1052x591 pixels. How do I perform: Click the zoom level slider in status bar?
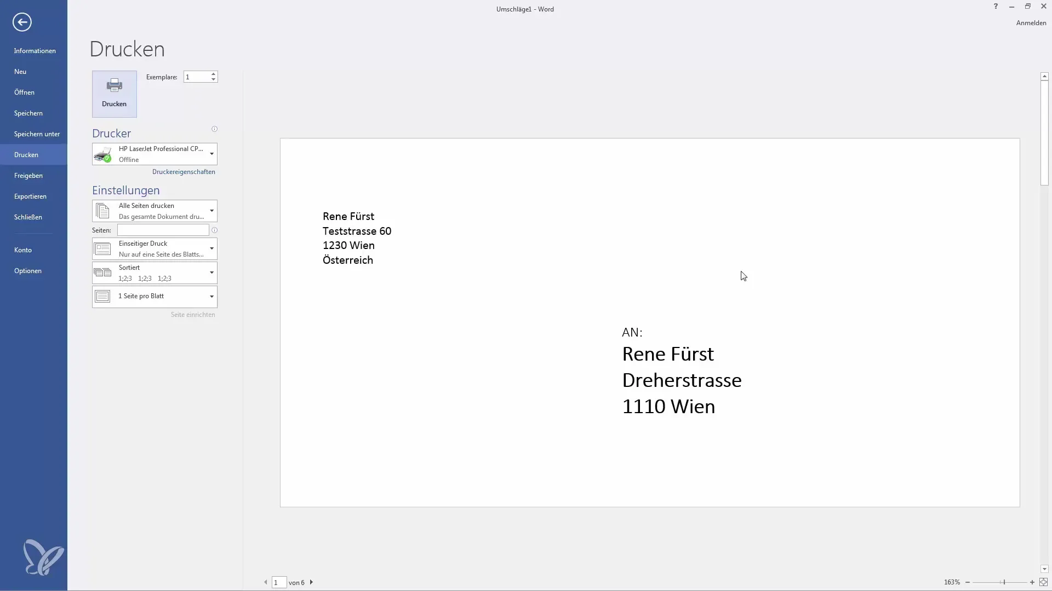click(x=1004, y=582)
